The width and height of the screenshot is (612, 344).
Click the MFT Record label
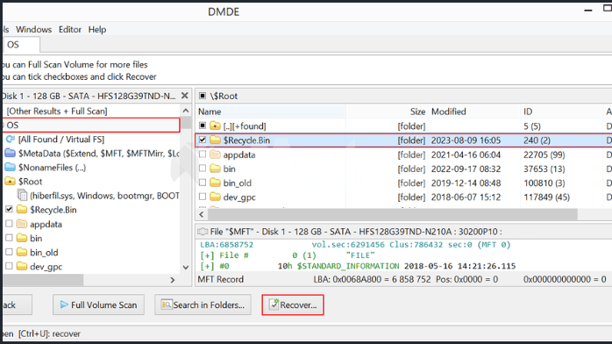click(221, 279)
